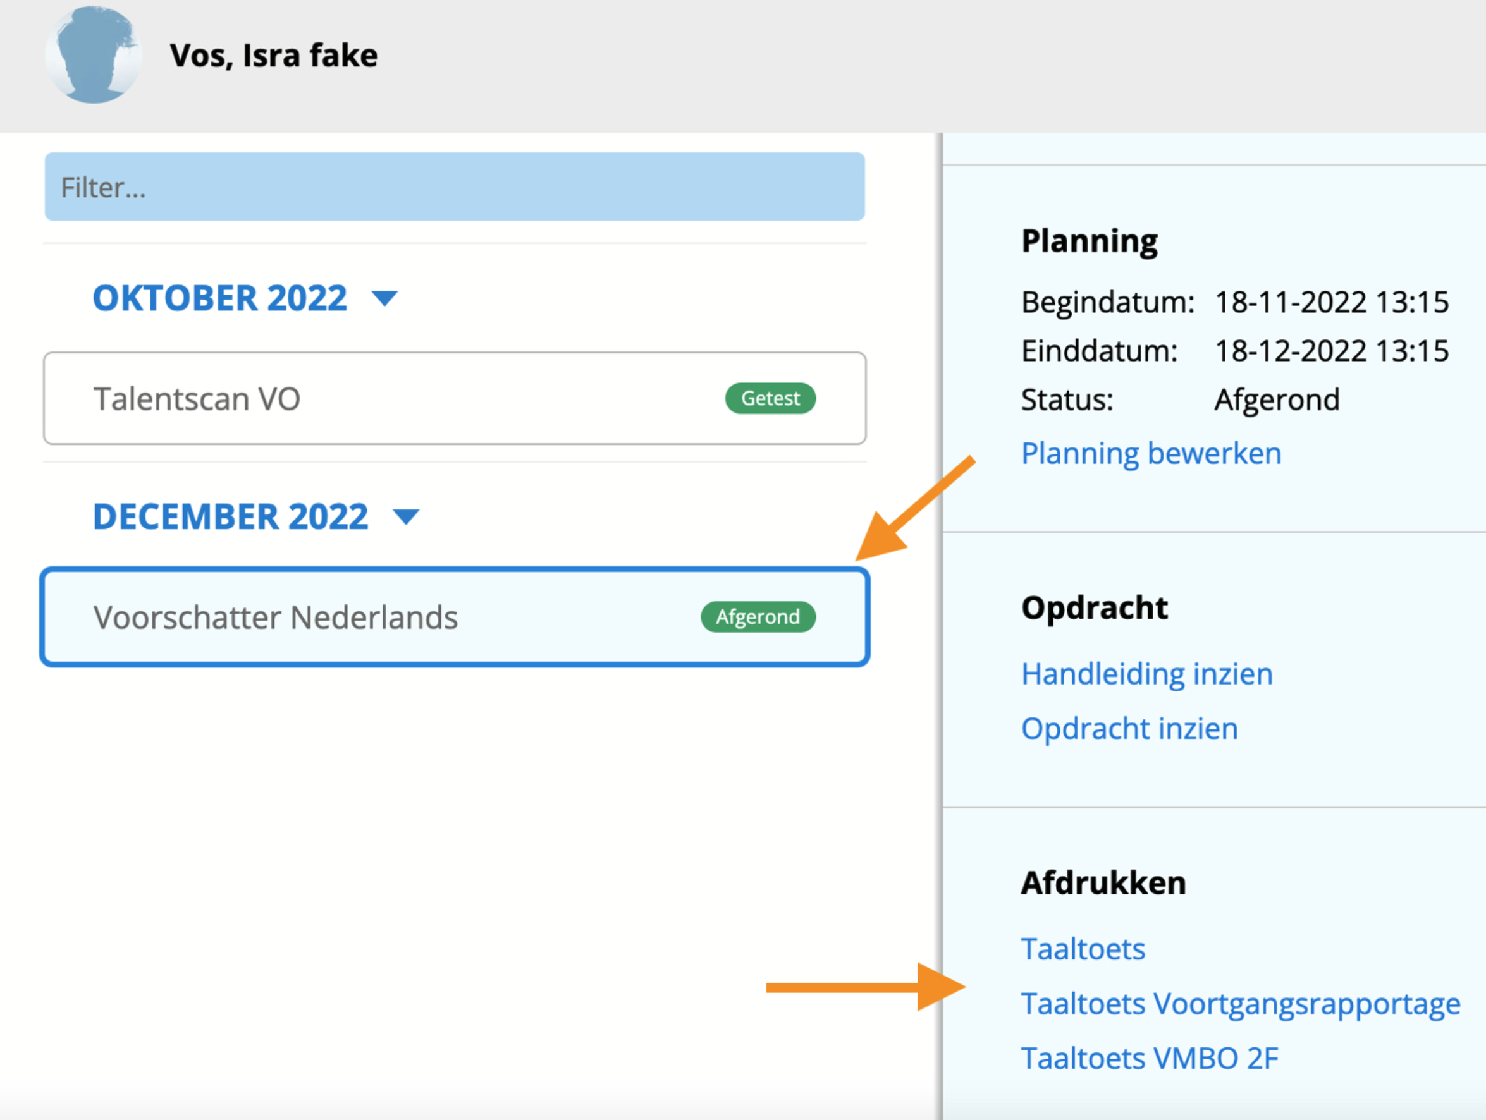Viewport: 1486px width, 1120px height.
Task: Select the Talentscan VO item title
Action: (x=197, y=399)
